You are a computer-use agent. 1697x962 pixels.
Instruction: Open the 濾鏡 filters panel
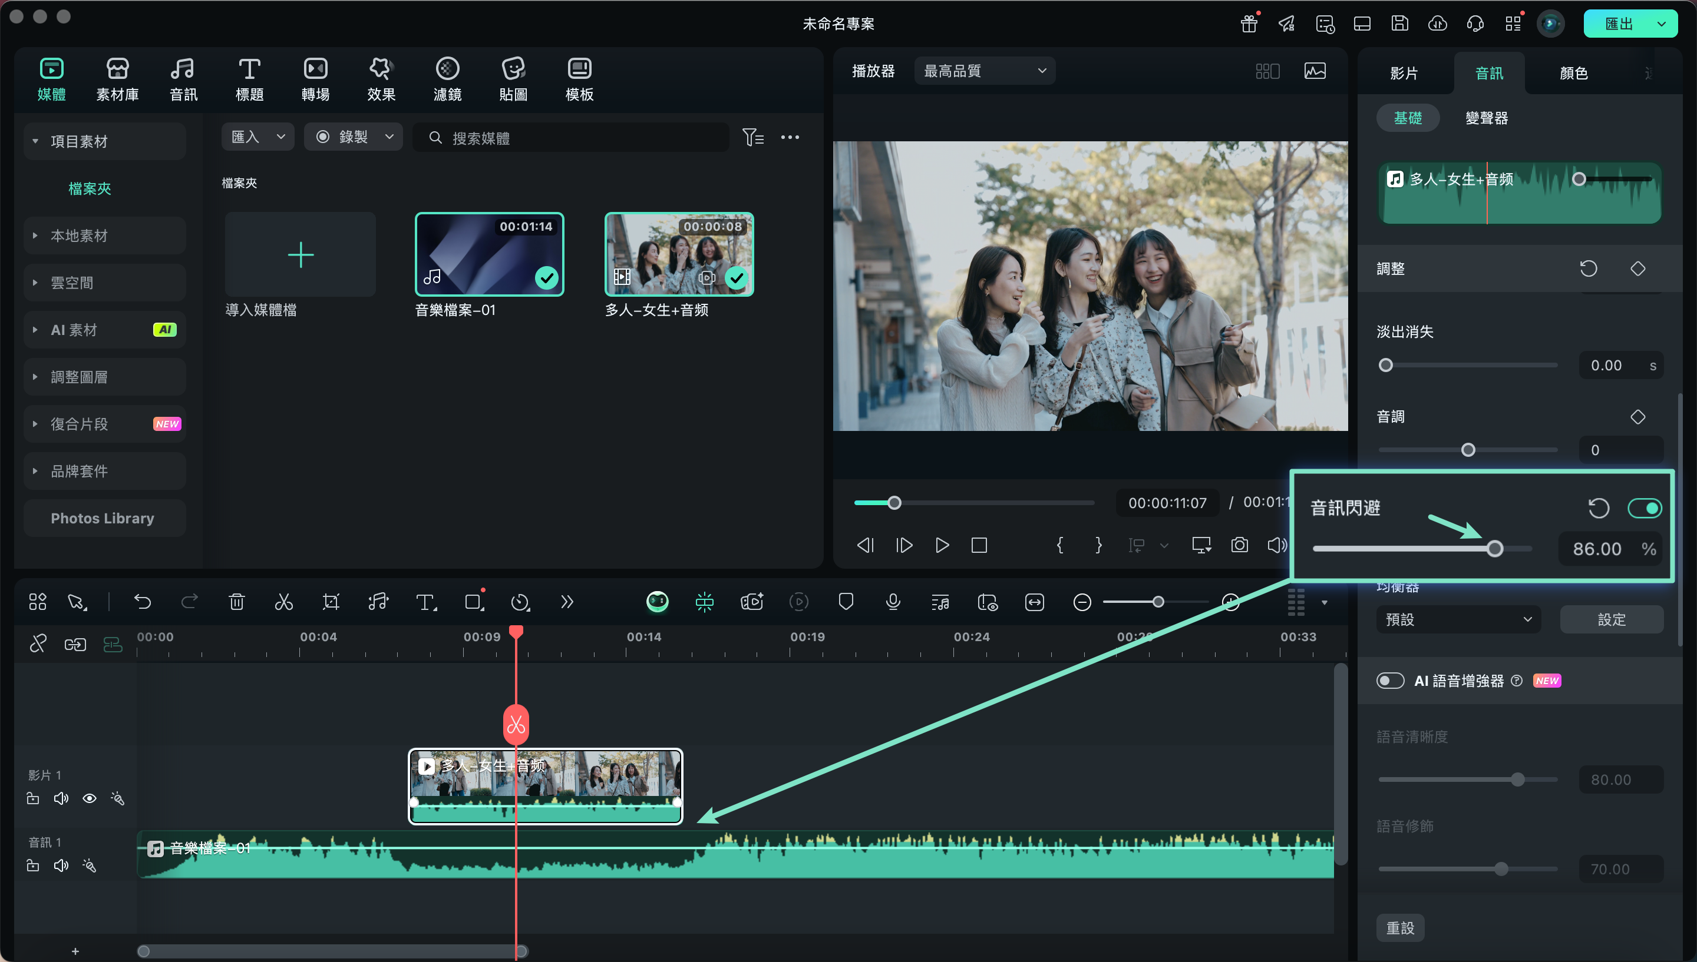click(x=448, y=79)
